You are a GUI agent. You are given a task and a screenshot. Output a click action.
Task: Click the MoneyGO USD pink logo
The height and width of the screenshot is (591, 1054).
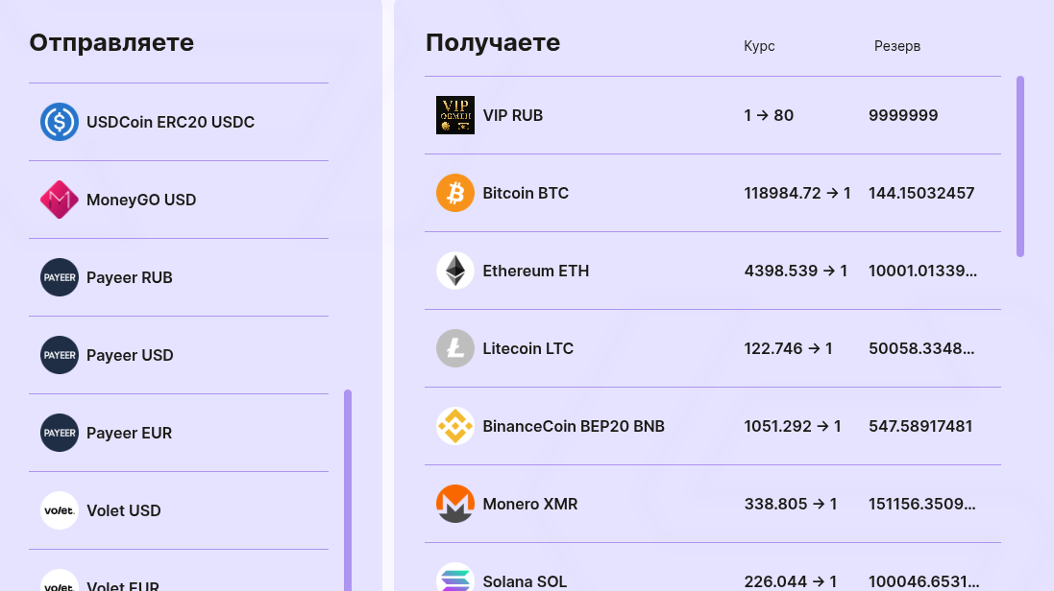[x=60, y=200]
